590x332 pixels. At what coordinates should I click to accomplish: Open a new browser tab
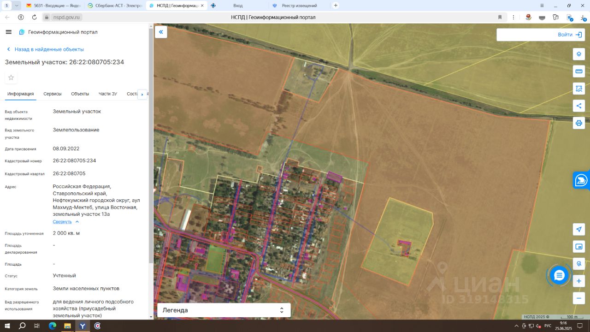click(x=336, y=6)
